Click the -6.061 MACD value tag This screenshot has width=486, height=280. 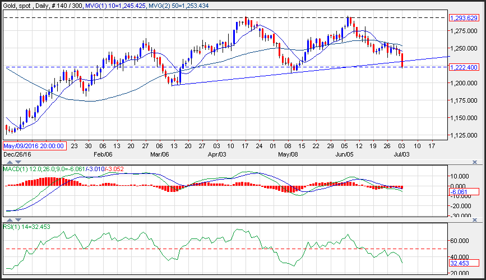point(464,191)
